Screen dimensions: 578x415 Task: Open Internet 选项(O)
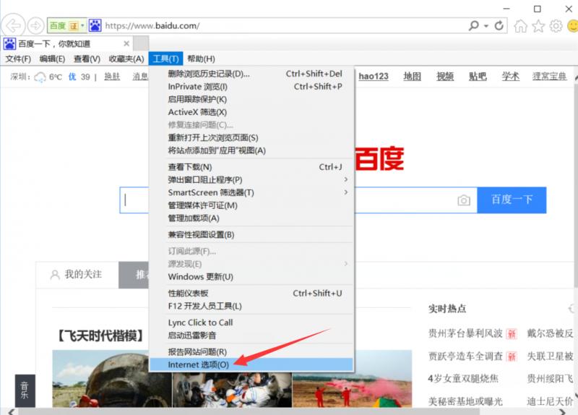click(251, 365)
